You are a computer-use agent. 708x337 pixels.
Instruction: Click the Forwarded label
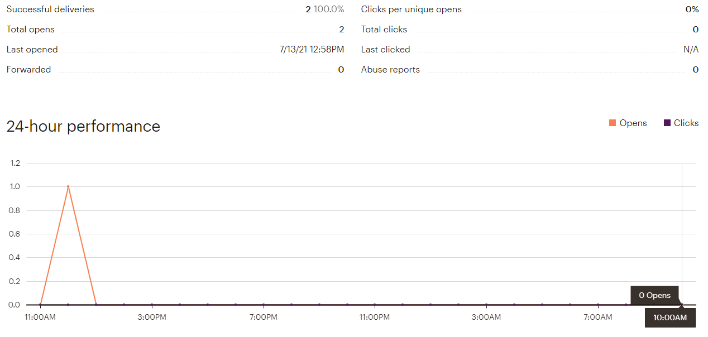pos(28,70)
